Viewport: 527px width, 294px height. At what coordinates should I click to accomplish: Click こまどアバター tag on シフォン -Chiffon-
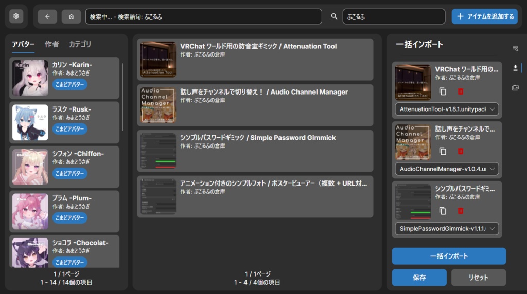[x=69, y=173]
